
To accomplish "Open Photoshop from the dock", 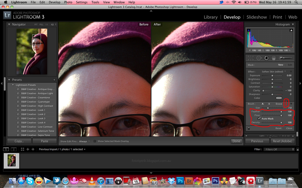I will (180, 181).
